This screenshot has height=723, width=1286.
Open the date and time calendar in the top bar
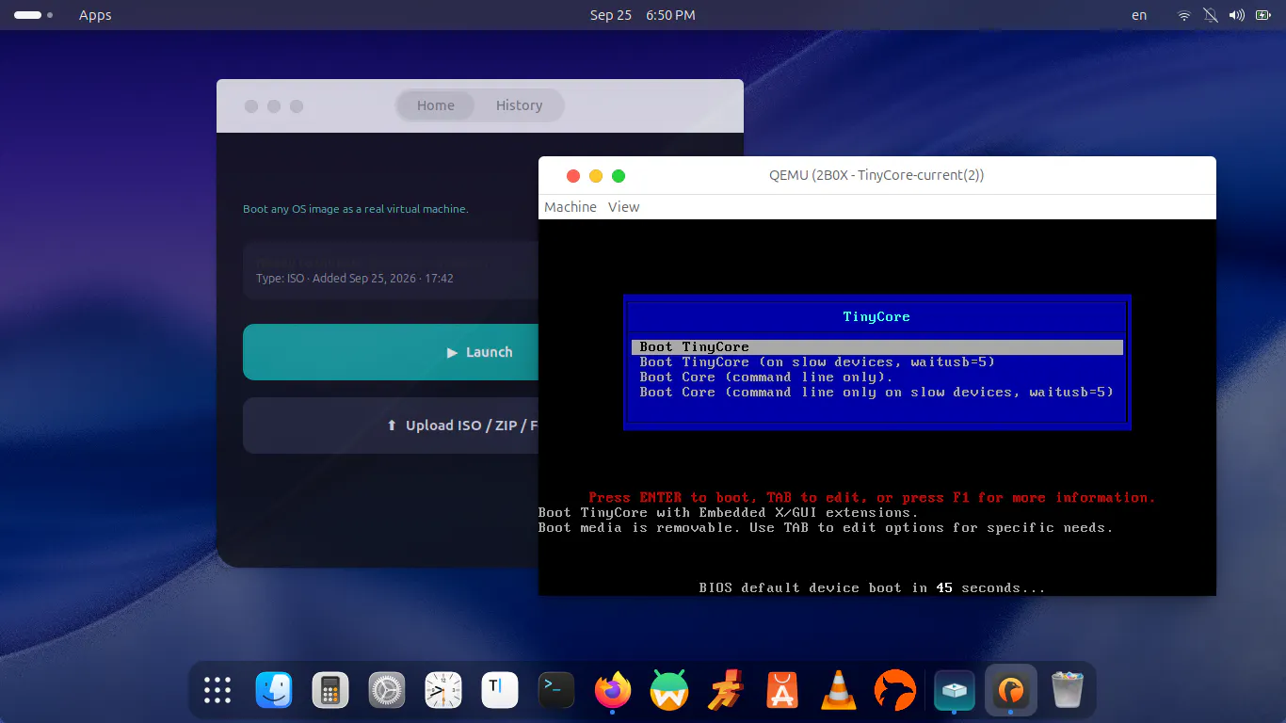point(643,15)
